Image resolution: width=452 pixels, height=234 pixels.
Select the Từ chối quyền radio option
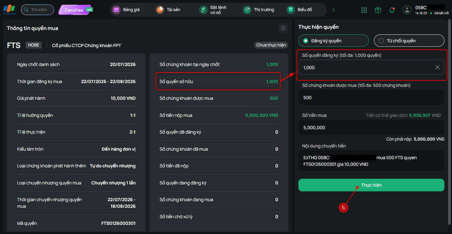click(409, 40)
